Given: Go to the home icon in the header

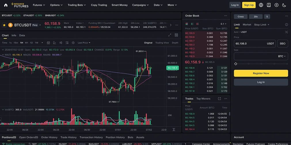Looking at the screenshot, I should click(x=6, y=5).
